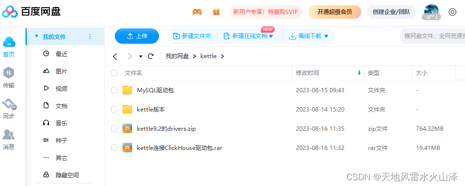Sort by the 文件名 column header
The image size is (465, 186).
pyautogui.click(x=134, y=73)
